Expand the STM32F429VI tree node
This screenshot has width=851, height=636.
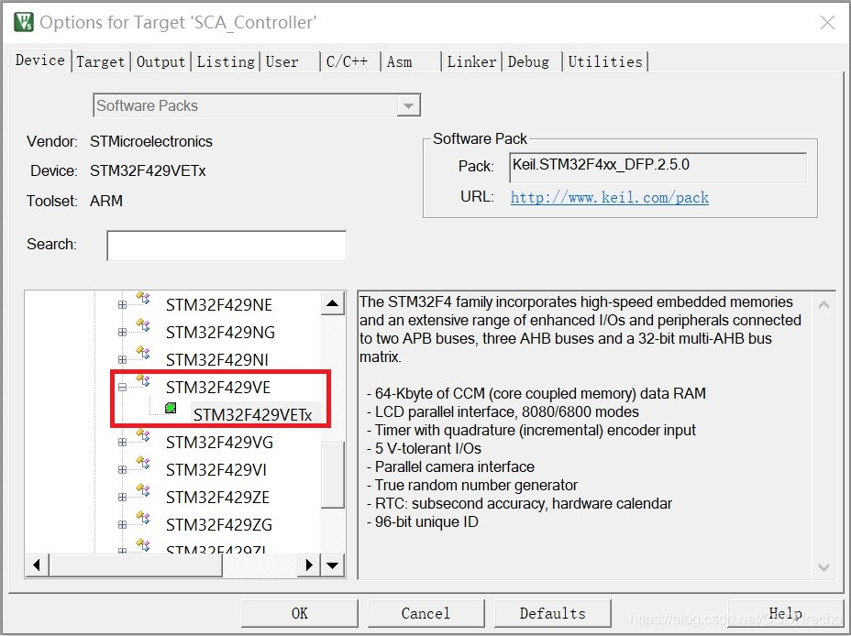[x=122, y=470]
